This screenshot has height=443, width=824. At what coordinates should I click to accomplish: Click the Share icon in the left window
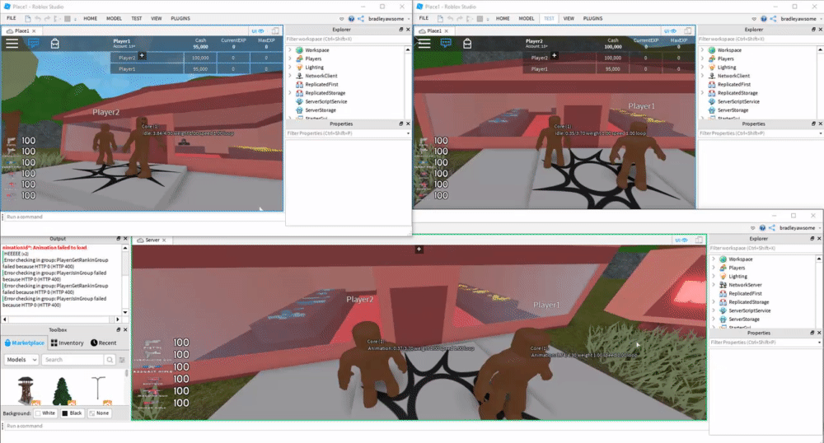(x=361, y=18)
